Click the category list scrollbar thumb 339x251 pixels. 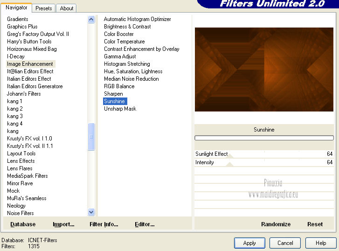(91, 137)
